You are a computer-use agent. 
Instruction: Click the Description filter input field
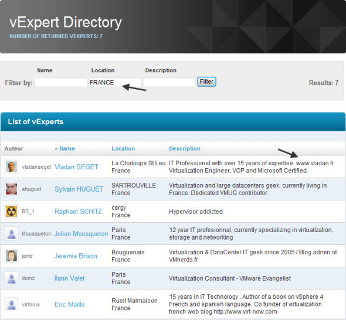[169, 83]
